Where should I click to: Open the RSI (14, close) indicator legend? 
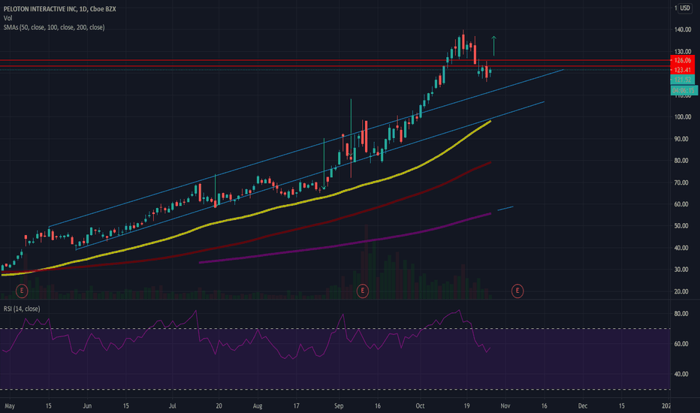22,309
